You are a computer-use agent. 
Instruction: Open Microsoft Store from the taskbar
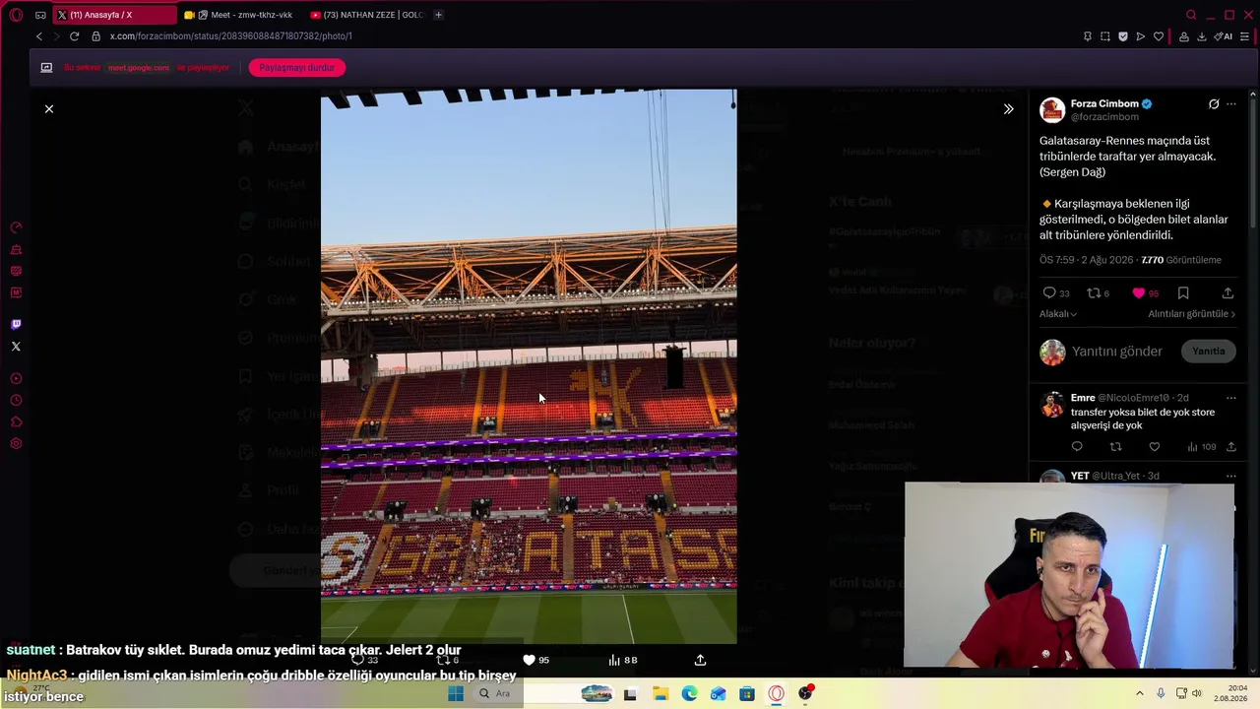coord(747,693)
